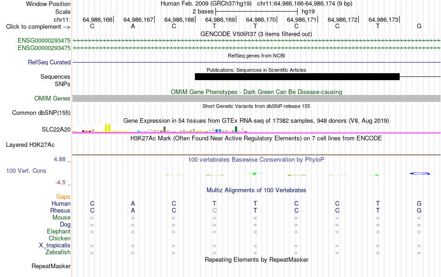
Task: Click the tall yellow bars in SLC22A20 chart
Action: click(x=108, y=128)
